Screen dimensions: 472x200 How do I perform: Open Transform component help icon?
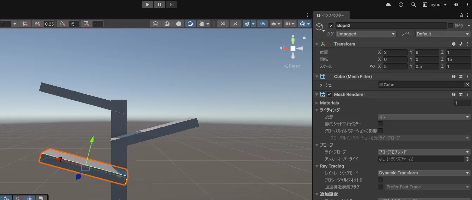click(454, 44)
